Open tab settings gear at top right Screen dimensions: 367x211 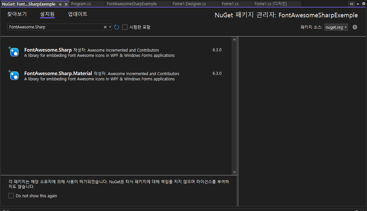tap(363, 4)
